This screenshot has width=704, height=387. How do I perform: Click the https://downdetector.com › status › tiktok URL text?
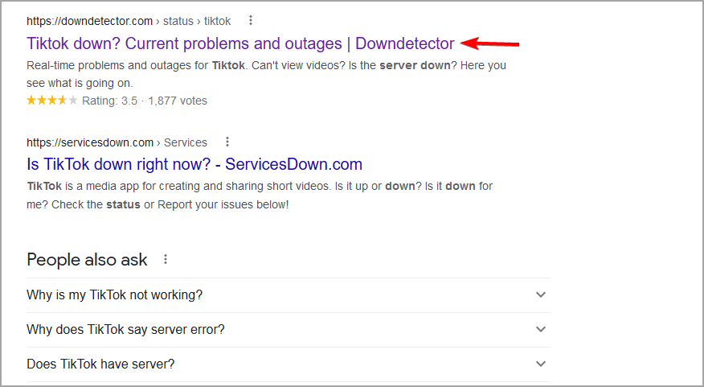coord(129,21)
